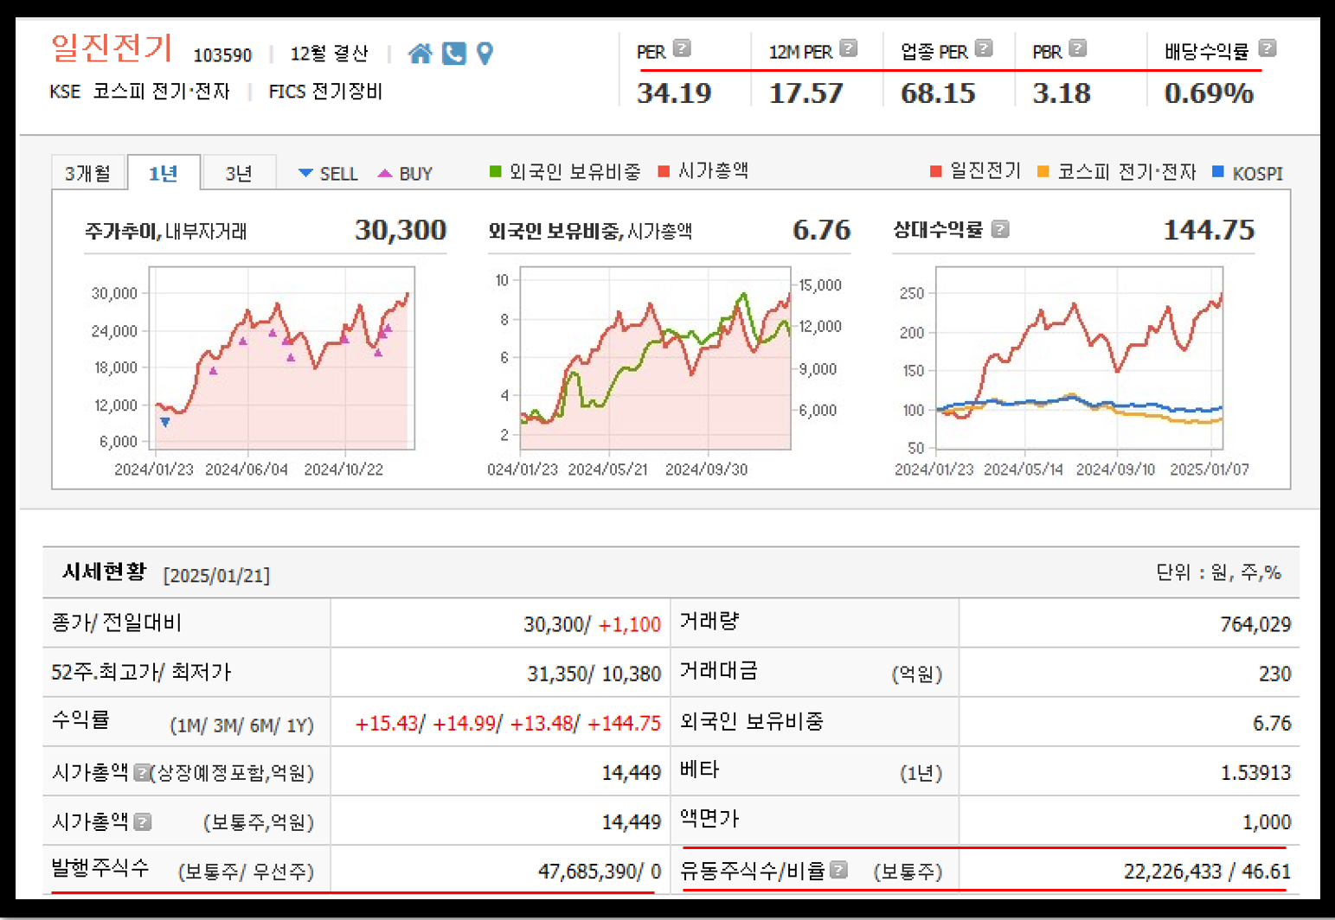1335x920 pixels.
Task: Click the date [2025/01/21]
Action: [216, 576]
